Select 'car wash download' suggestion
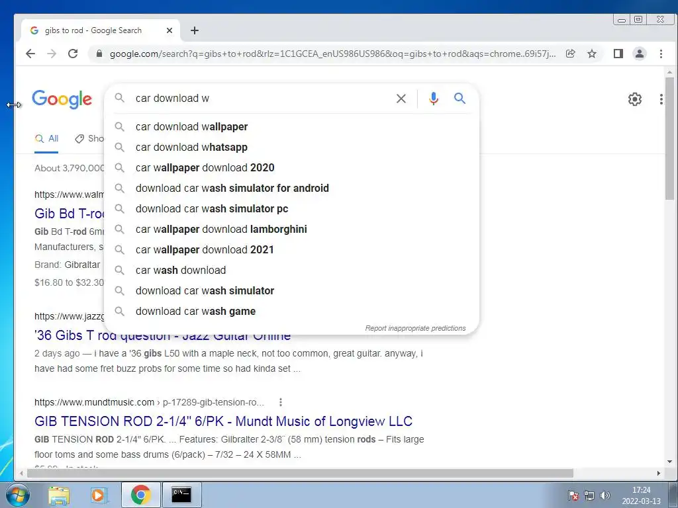Viewport: 678px width, 508px height. tap(292, 271)
